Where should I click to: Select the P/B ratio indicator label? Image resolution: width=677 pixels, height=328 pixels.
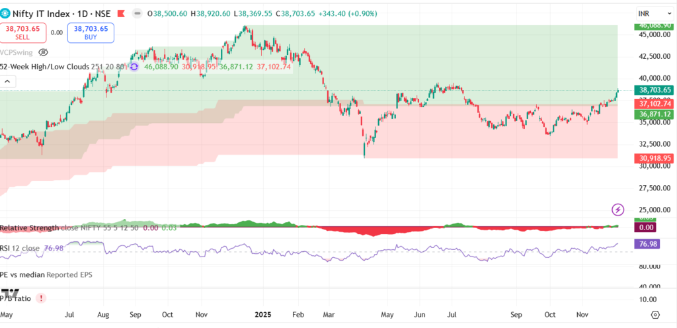(16, 298)
